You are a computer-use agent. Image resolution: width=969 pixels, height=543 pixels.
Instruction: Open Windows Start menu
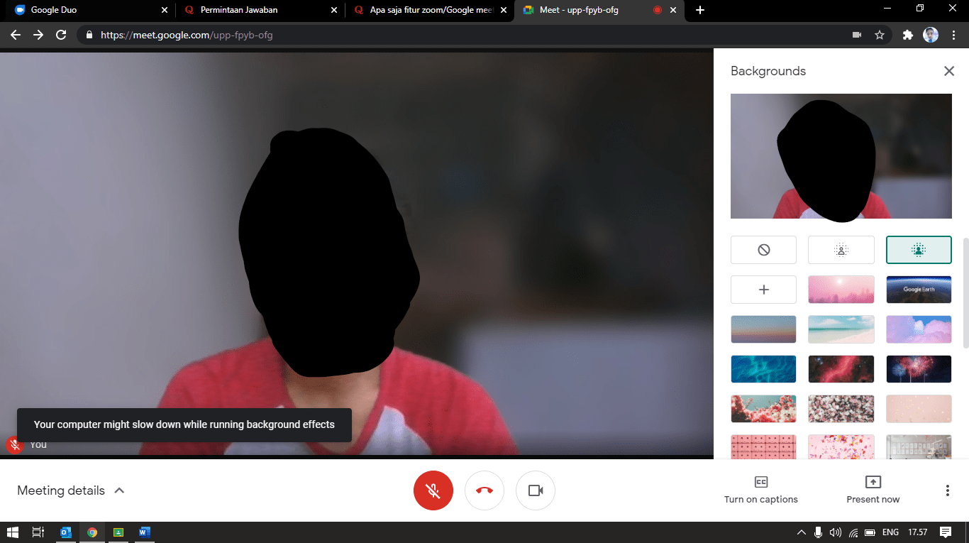pyautogui.click(x=12, y=532)
